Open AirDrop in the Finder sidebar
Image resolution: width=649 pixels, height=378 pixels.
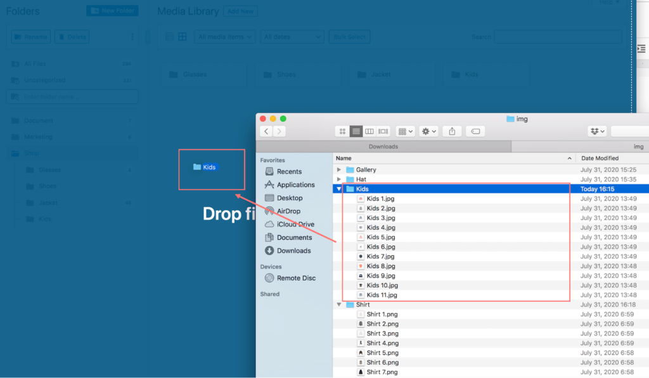[288, 211]
